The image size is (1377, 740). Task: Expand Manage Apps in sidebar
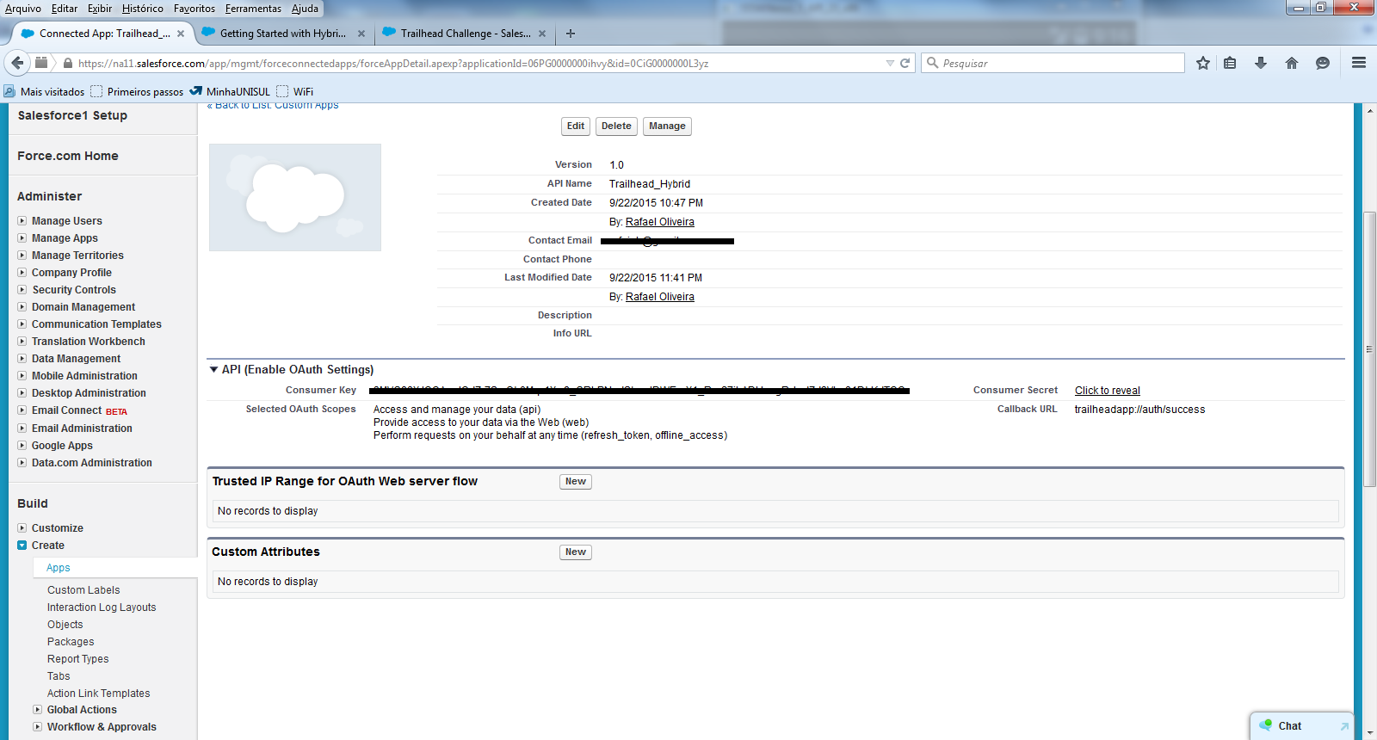tap(22, 238)
